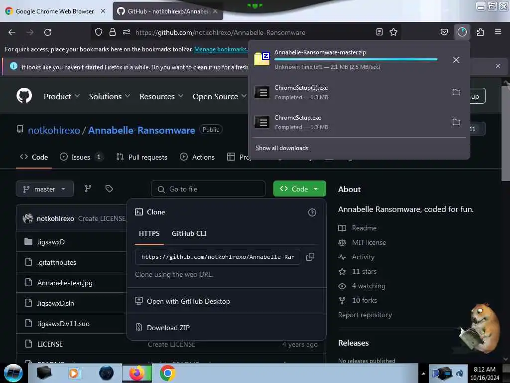The image size is (510, 383).
Task: Select the GitHub CLI clone tab
Action: [x=189, y=233]
